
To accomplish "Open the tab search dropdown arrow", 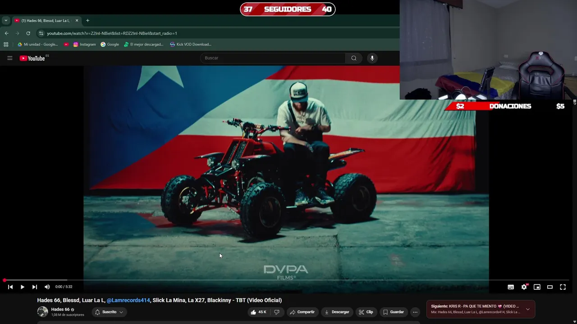I will tap(6, 21).
